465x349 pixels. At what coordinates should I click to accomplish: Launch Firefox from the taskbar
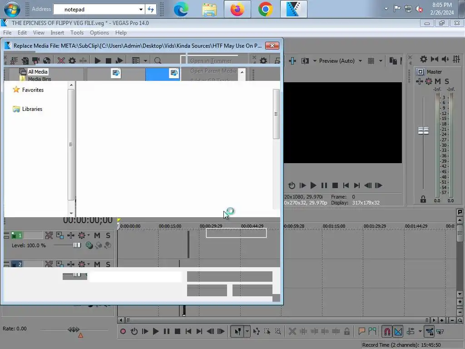pyautogui.click(x=237, y=9)
